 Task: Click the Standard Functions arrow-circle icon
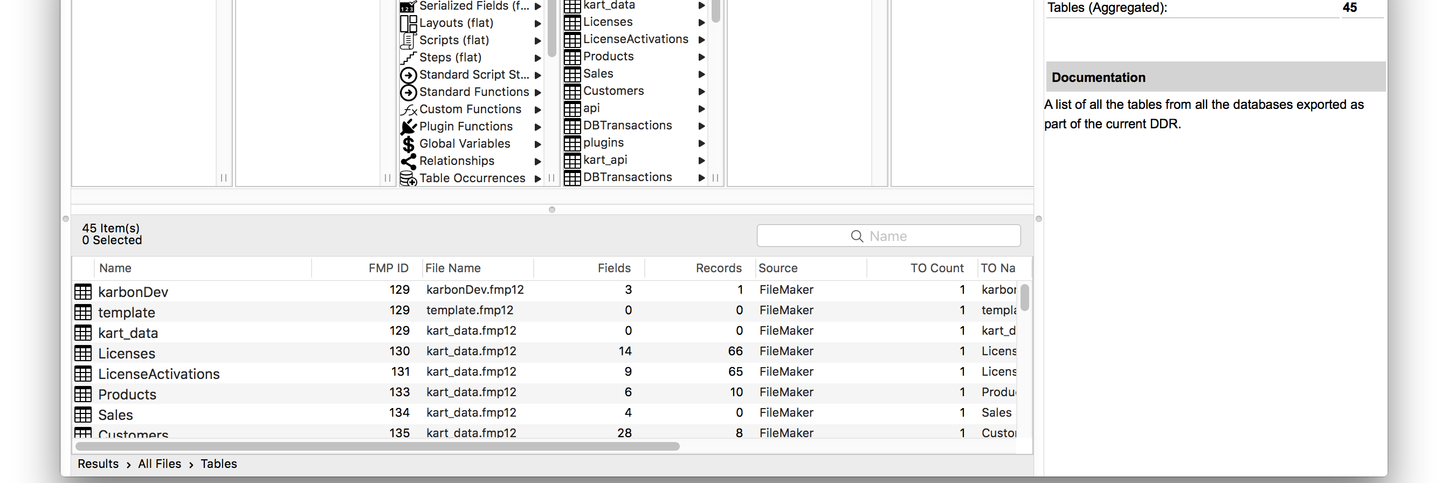[x=408, y=92]
